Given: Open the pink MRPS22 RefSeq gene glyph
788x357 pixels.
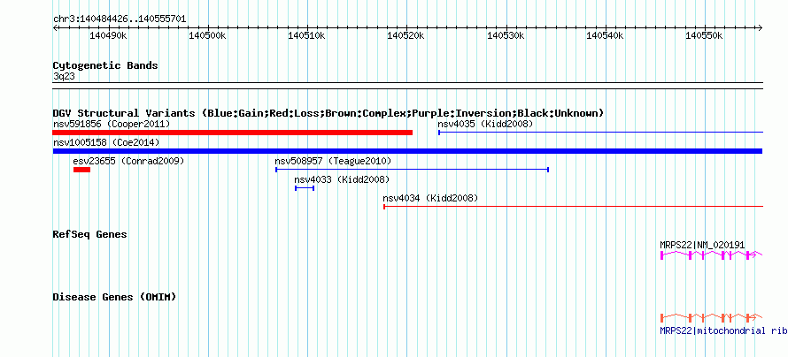Looking at the screenshot, I should [x=711, y=255].
